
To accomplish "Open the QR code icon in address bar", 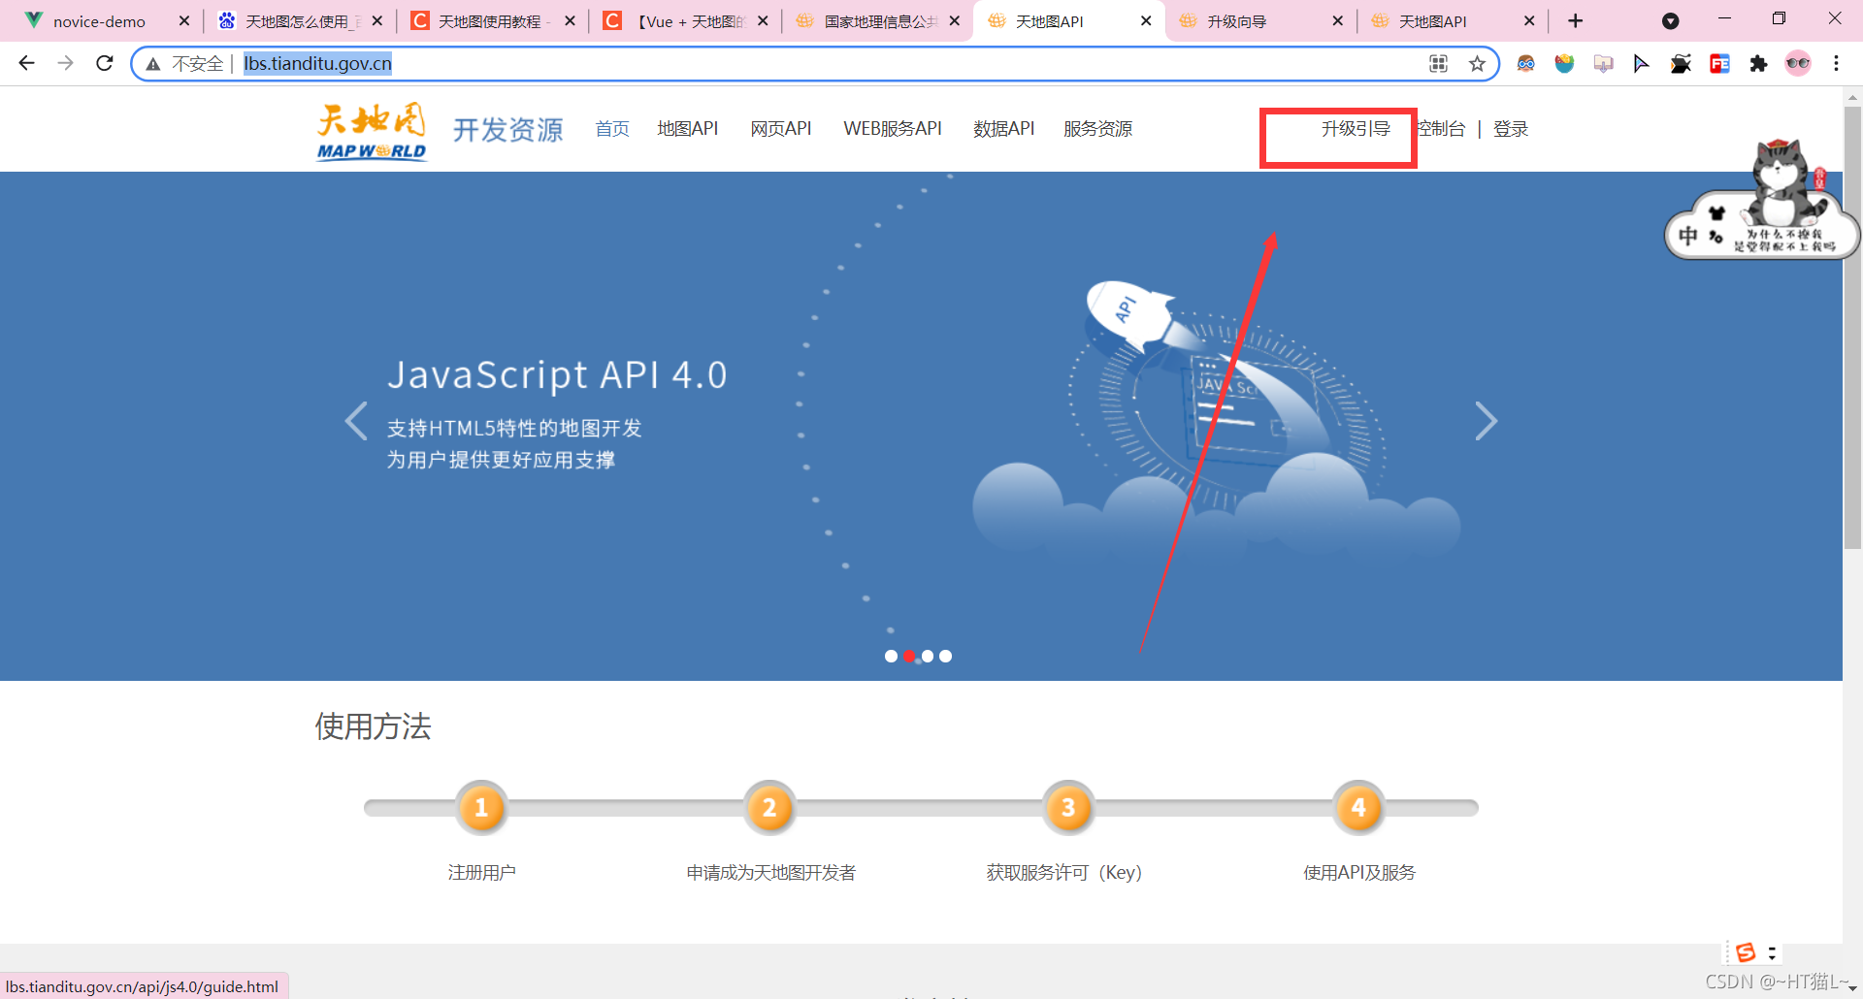I will [1438, 64].
